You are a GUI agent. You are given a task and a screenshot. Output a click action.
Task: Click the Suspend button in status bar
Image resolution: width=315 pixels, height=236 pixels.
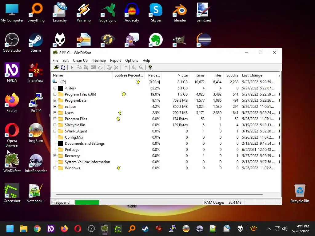(62, 202)
